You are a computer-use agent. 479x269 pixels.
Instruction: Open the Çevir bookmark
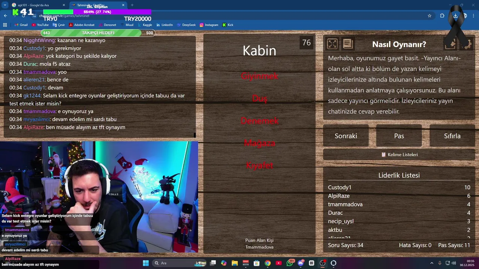(x=59, y=25)
